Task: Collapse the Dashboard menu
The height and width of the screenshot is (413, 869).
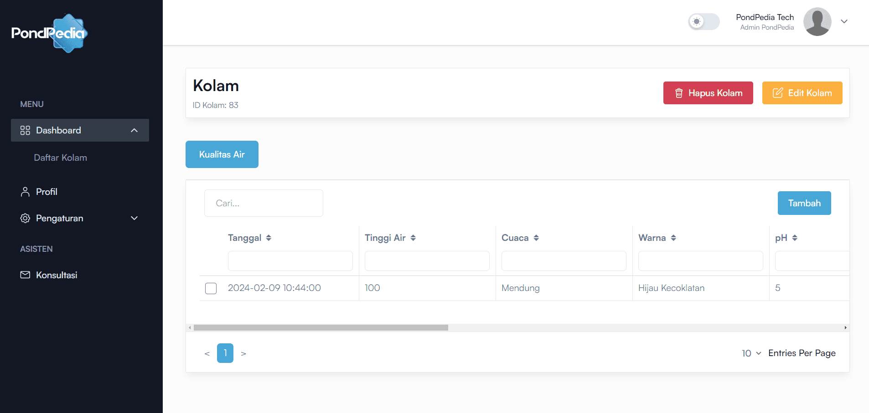Action: 134,130
